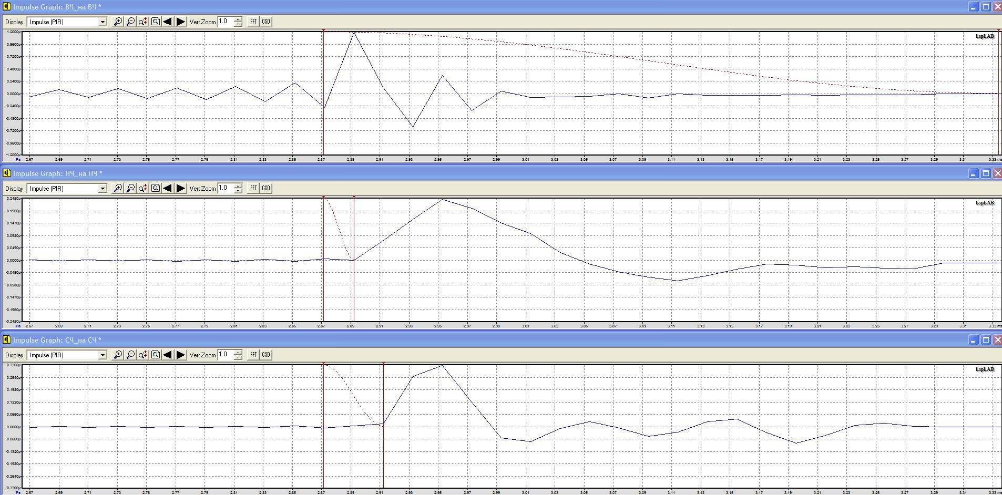This screenshot has width=1002, height=495.
Task: Open Display dropdown in СЧ graph window
Action: [x=103, y=355]
